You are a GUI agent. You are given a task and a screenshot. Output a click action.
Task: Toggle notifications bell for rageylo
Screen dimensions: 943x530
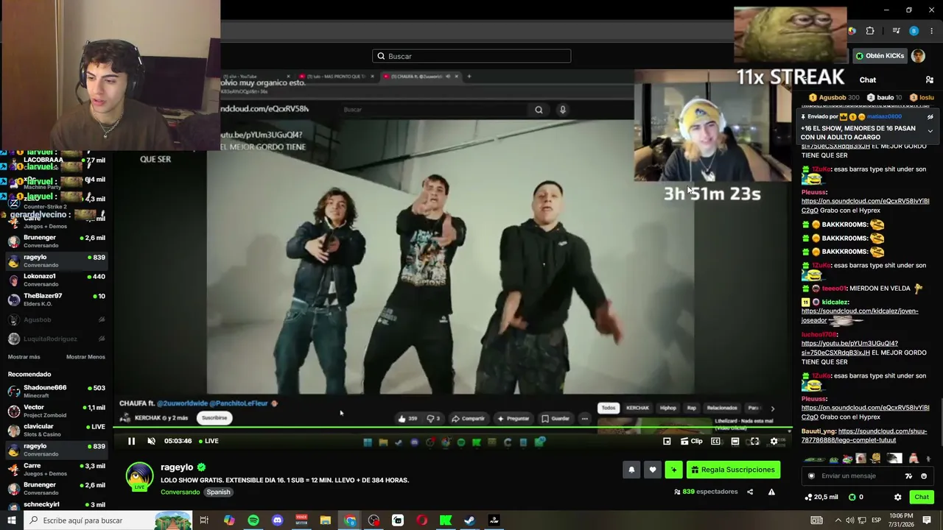pyautogui.click(x=631, y=470)
